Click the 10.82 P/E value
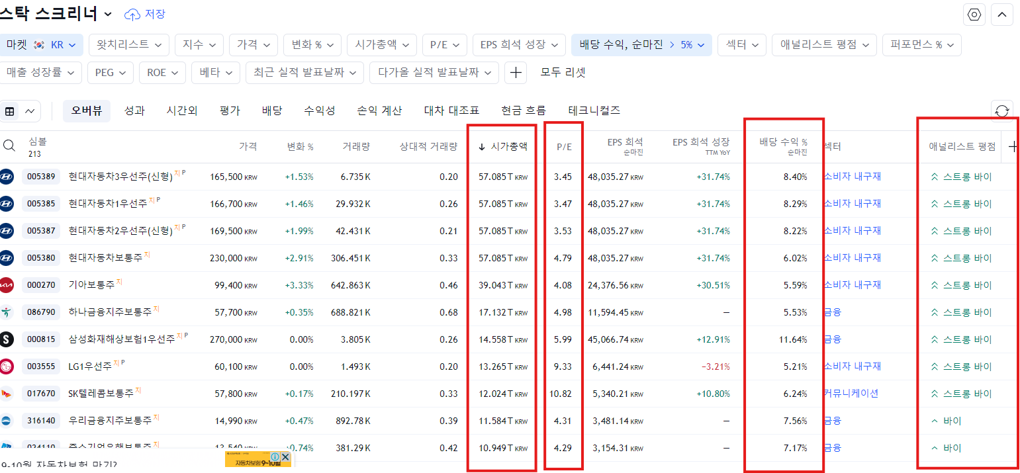Viewport: 1020px width, 473px height. [x=560, y=394]
